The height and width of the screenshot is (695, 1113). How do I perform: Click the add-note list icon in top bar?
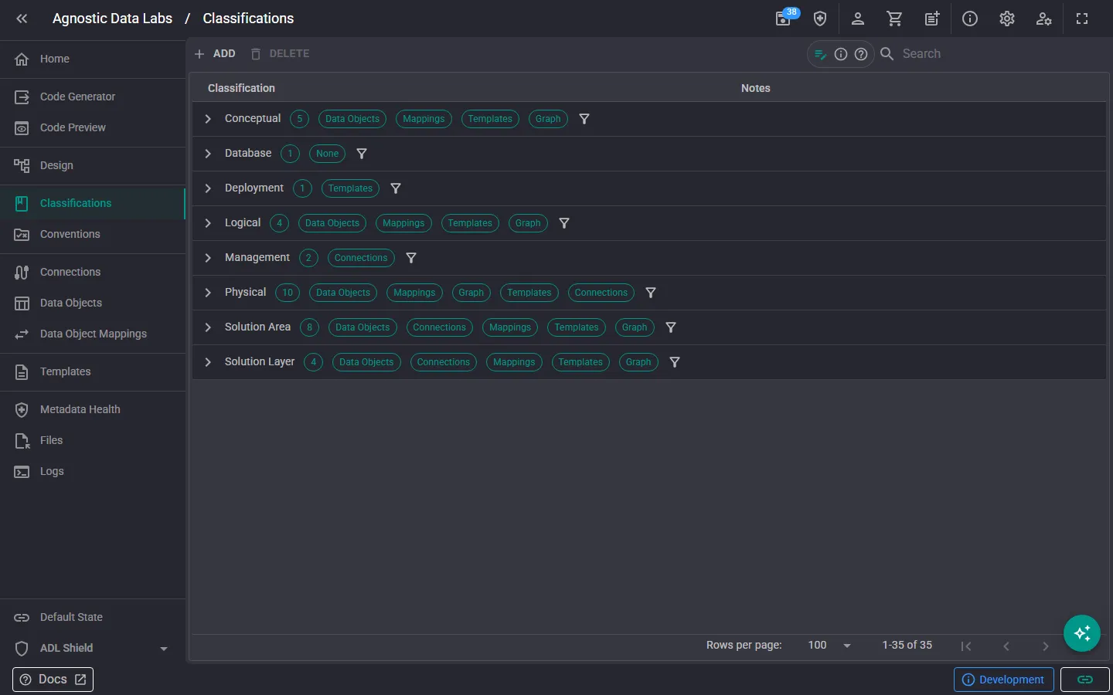tap(932, 19)
